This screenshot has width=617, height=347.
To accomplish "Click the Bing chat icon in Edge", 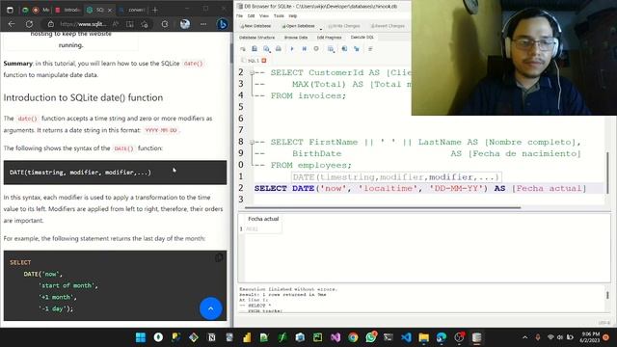I will [223, 24].
